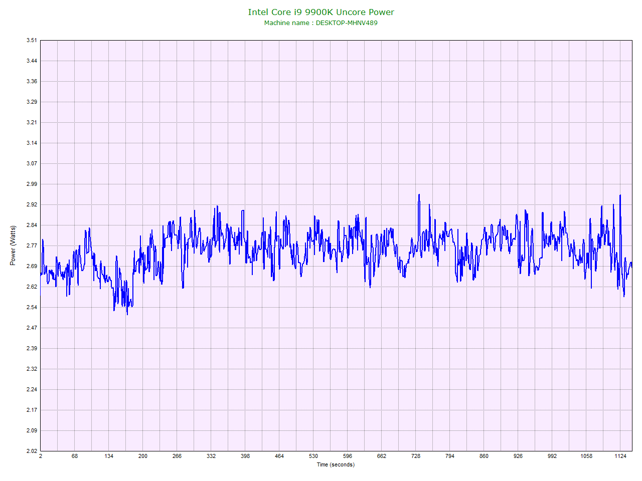This screenshot has height=481, width=642.
Task: Click the y-axis label 3.36
Action: point(32,82)
